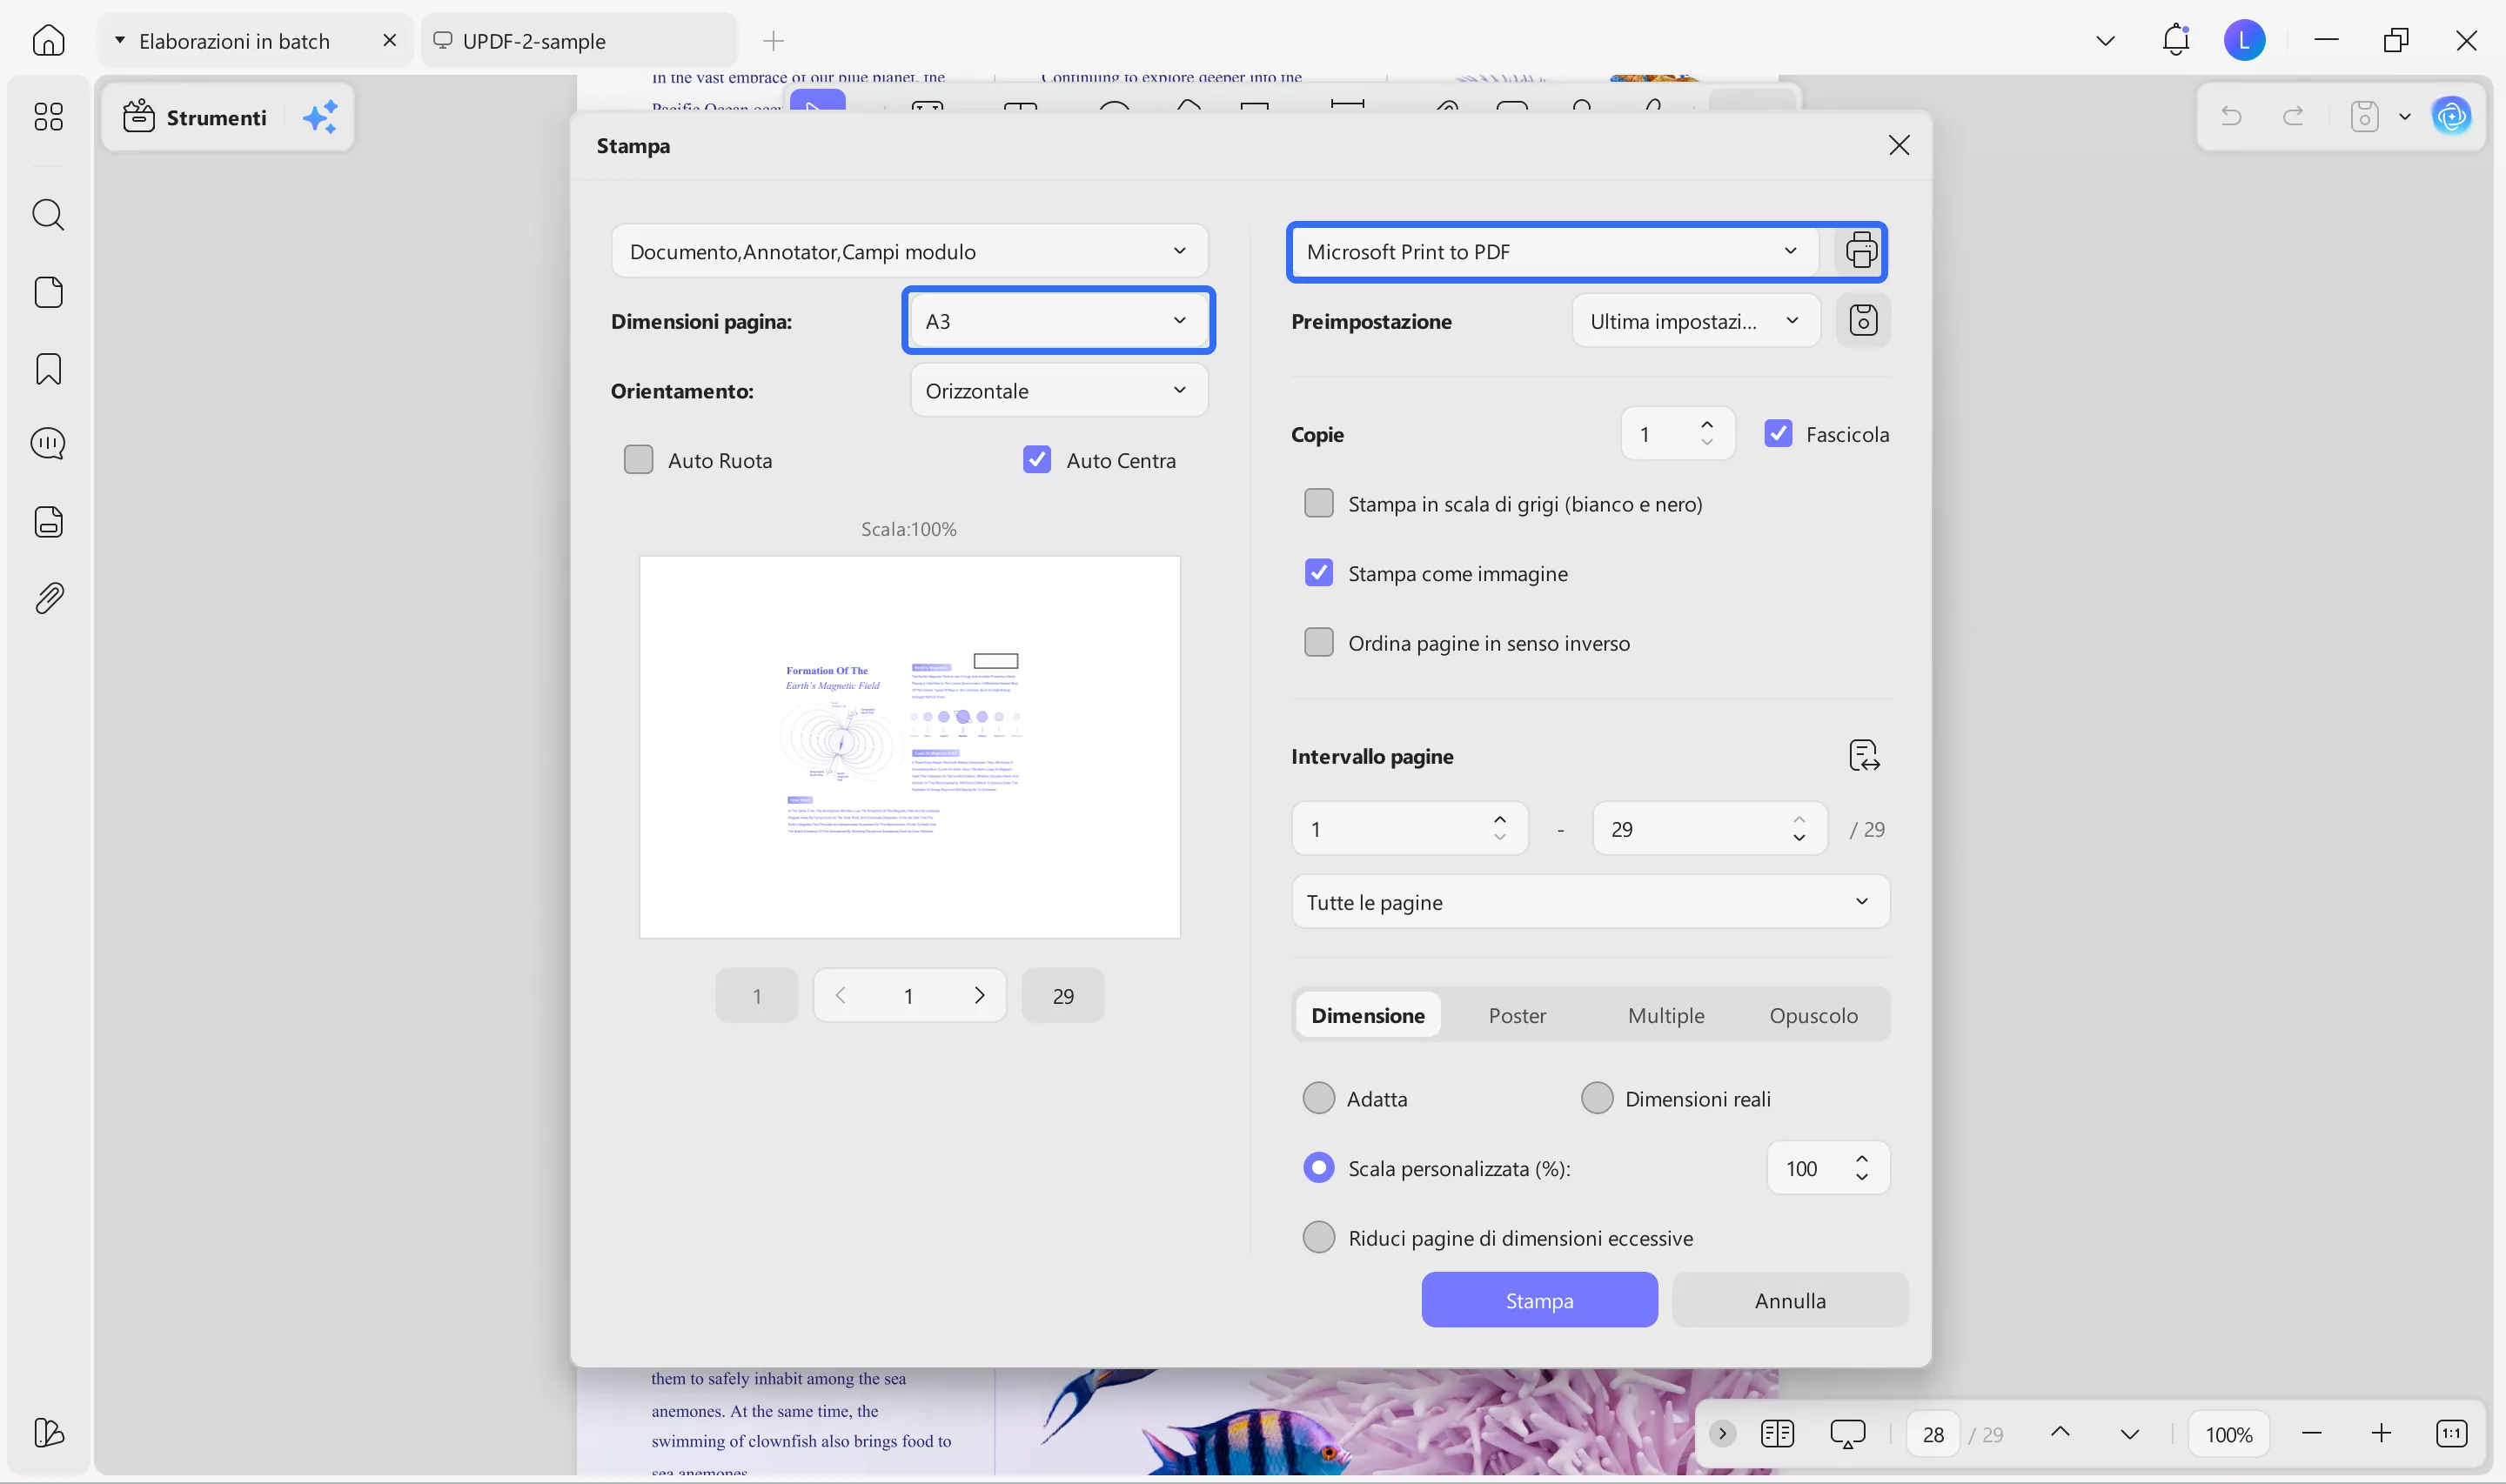Viewport: 2506px width, 1484px height.
Task: Open the Orientamento Orizzontale dropdown
Action: click(1058, 390)
